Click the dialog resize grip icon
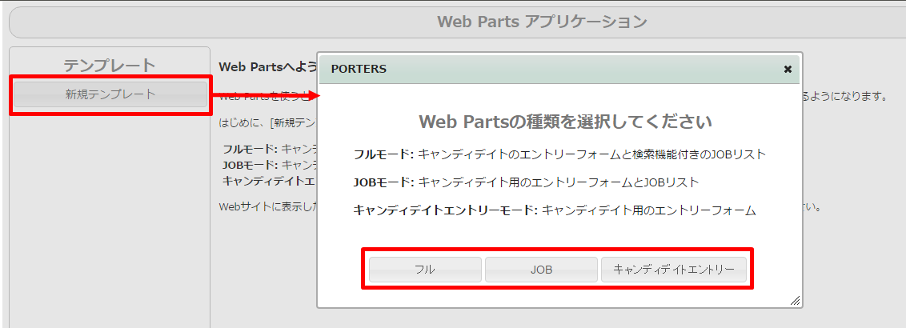The width and height of the screenshot is (906, 328). point(795,300)
